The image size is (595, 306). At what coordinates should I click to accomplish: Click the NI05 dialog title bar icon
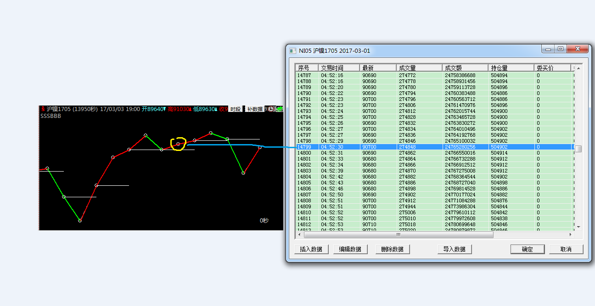coord(293,51)
